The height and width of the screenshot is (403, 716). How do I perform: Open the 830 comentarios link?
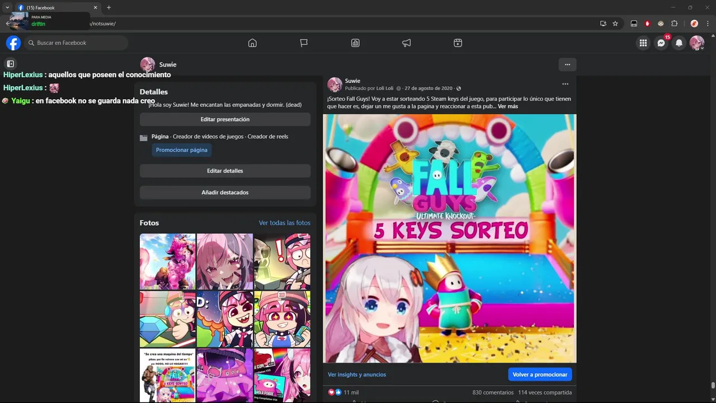click(x=493, y=392)
